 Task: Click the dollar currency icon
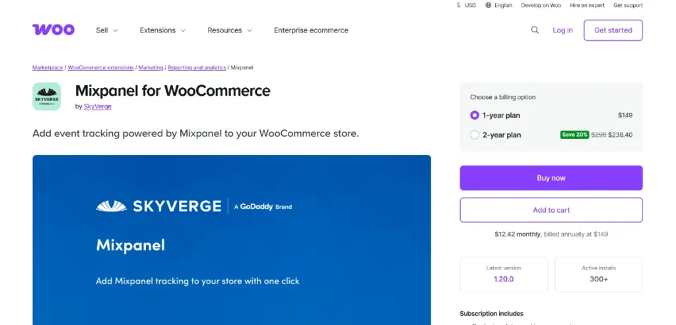(459, 5)
